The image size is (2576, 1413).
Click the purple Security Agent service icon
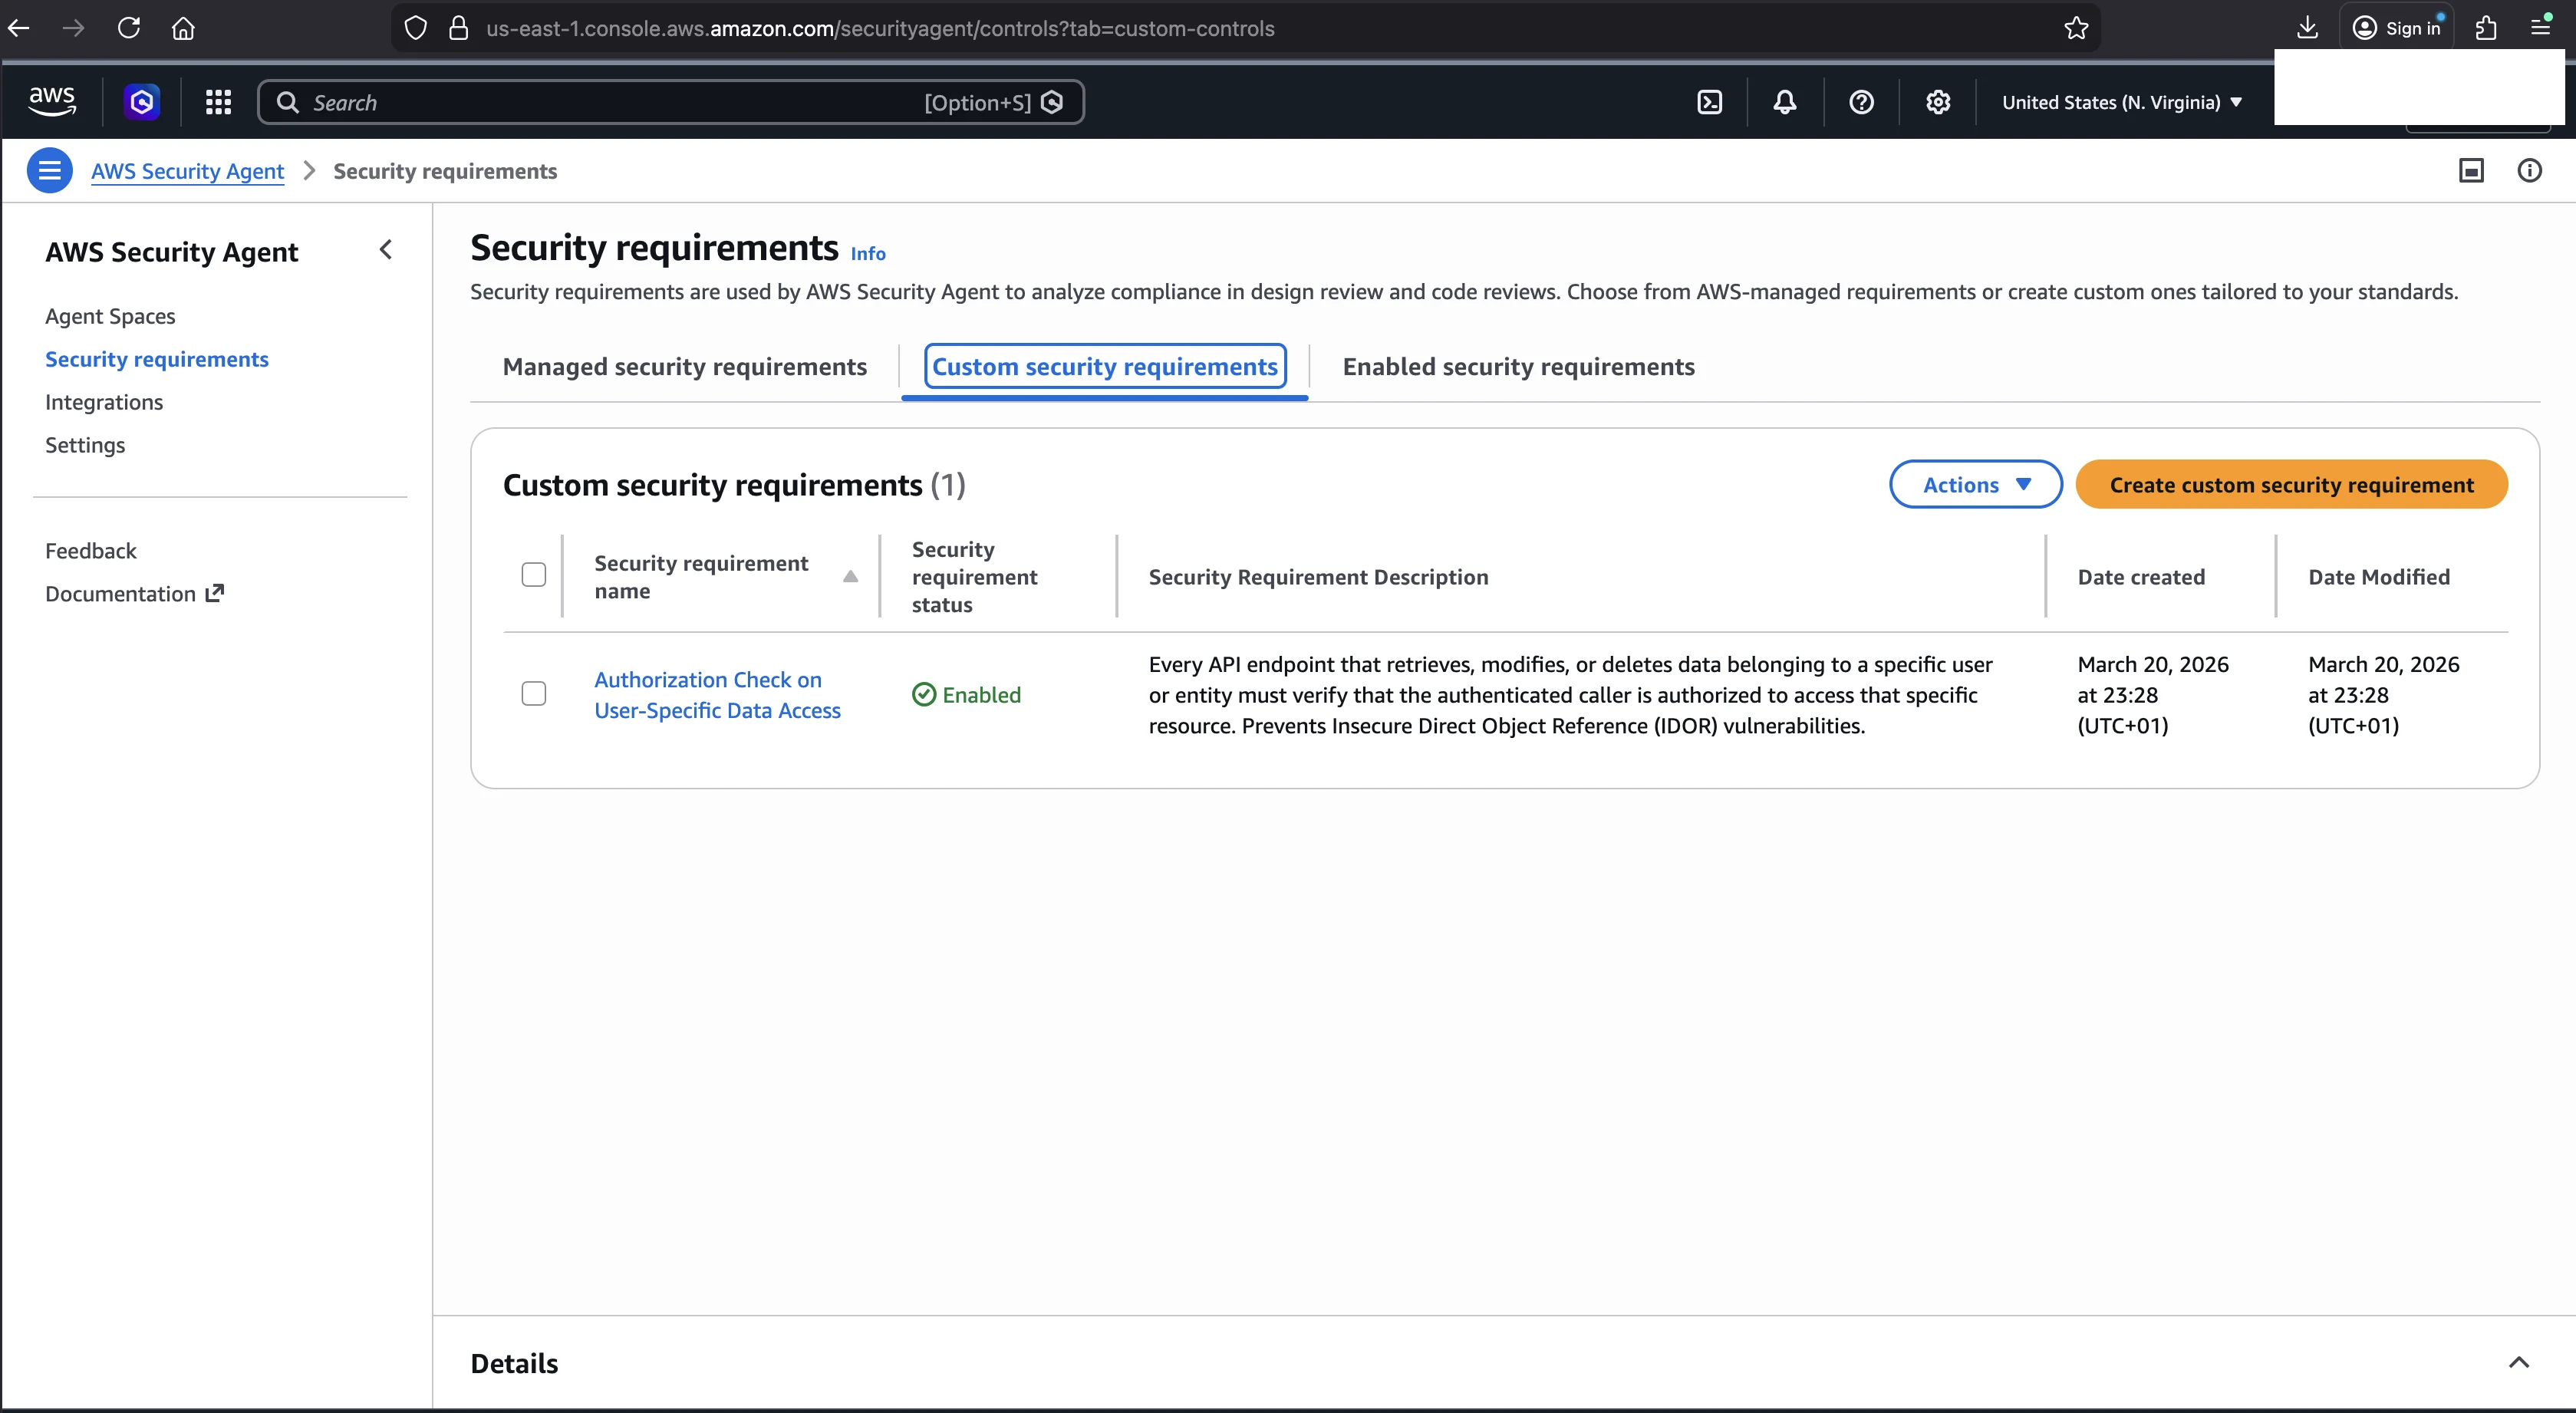click(142, 102)
